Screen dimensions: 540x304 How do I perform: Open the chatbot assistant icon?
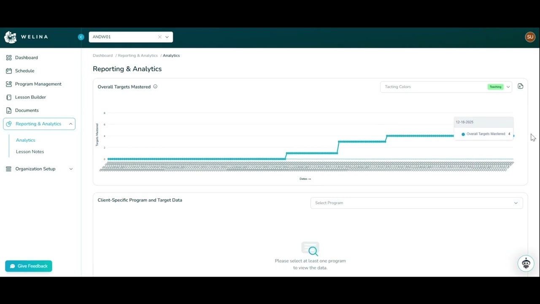pos(526,263)
